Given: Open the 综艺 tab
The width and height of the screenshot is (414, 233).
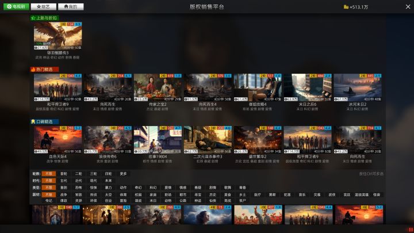Looking at the screenshot, I should pos(44,6).
